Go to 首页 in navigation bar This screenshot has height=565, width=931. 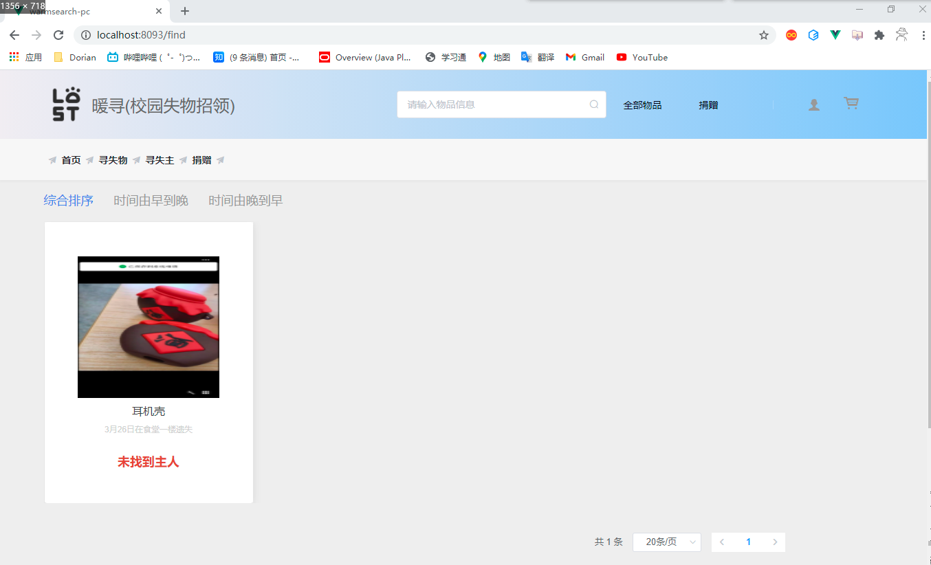pyautogui.click(x=71, y=160)
